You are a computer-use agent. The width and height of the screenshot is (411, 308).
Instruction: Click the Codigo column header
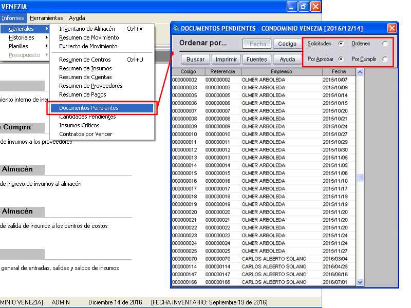click(188, 71)
